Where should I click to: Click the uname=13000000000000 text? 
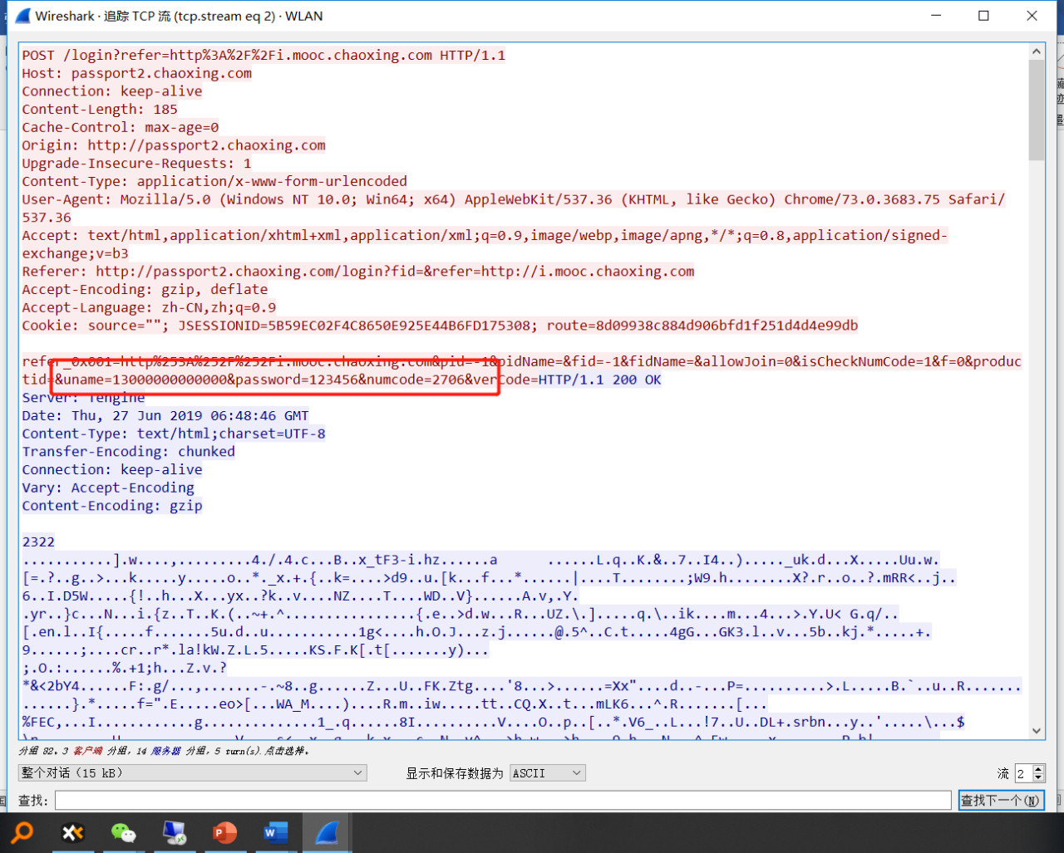(x=145, y=380)
